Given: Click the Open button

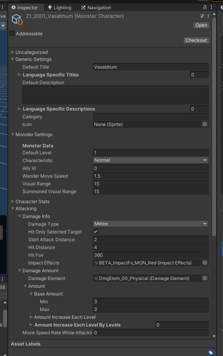Looking at the screenshot, I should point(201,25).
